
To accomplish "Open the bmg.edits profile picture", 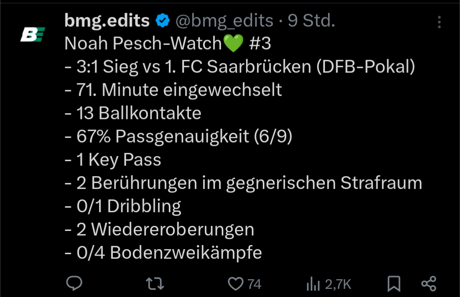I will (33, 34).
